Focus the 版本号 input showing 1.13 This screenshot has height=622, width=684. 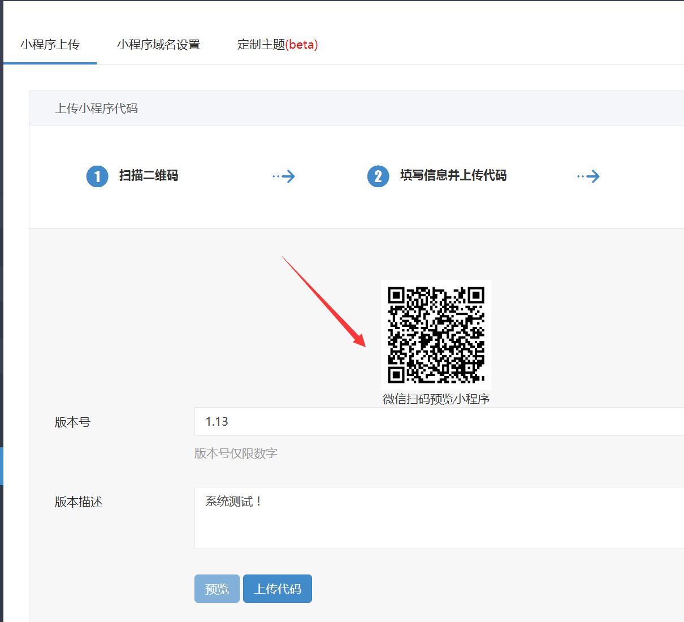click(439, 422)
